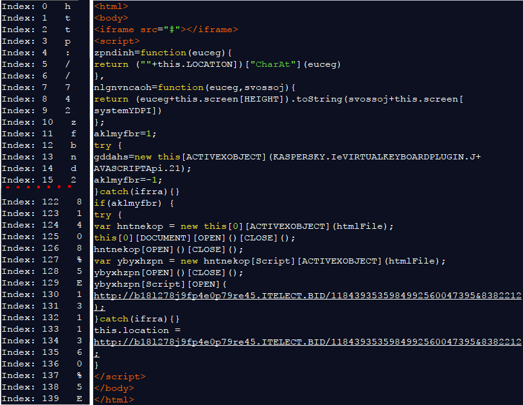Viewport: 523px width, 405px height.
Task: Click the systemYDPI]) line
Action: click(x=128, y=111)
